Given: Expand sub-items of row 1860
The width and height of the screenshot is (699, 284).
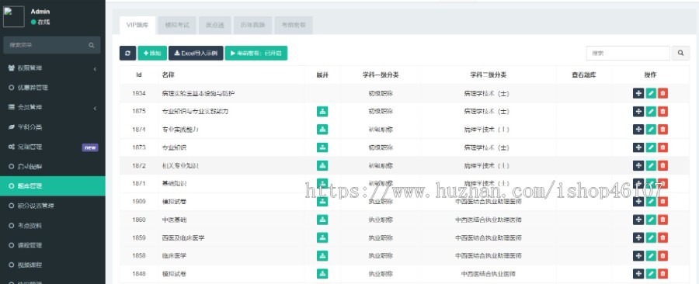Looking at the screenshot, I should (322, 220).
